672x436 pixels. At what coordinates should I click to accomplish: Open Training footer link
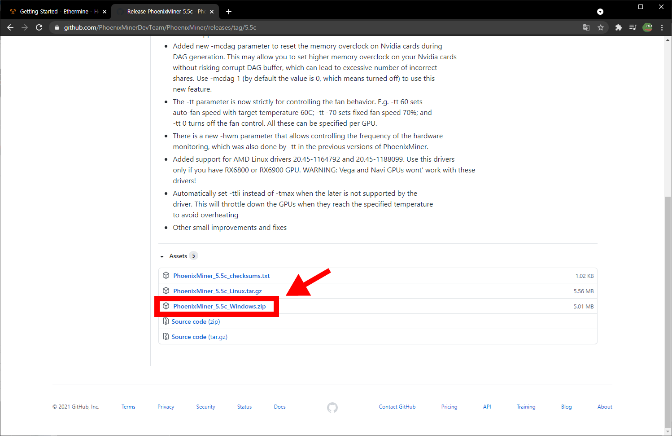[x=526, y=407]
